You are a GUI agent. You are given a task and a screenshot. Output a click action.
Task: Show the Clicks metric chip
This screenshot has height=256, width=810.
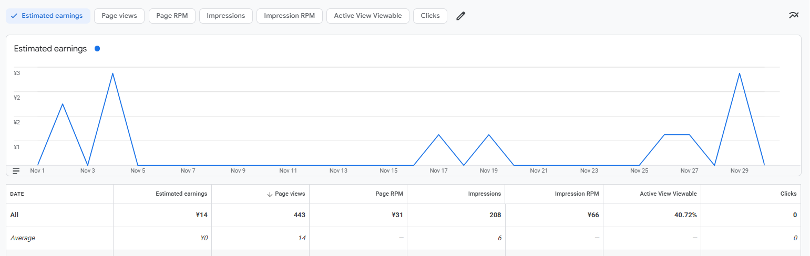click(x=430, y=16)
